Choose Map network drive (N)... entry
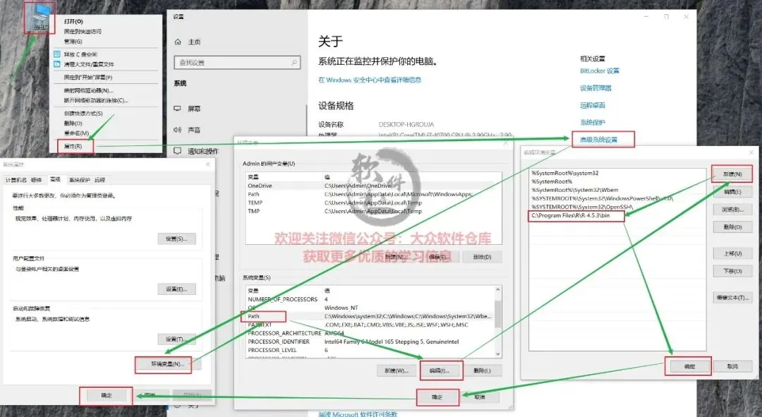 click(88, 90)
